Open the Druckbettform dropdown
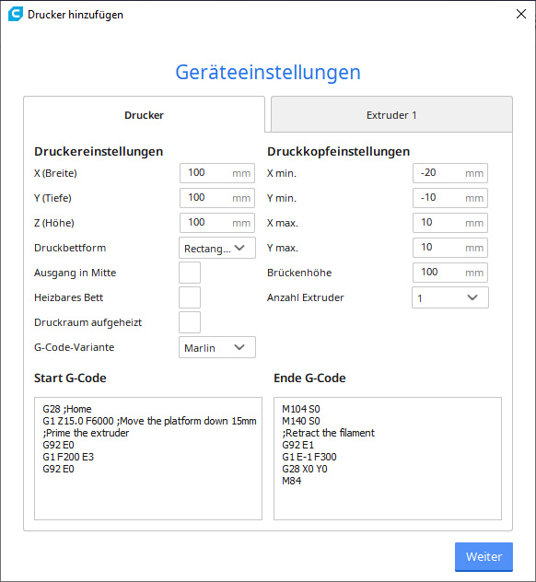This screenshot has height=582, width=536. (x=217, y=248)
